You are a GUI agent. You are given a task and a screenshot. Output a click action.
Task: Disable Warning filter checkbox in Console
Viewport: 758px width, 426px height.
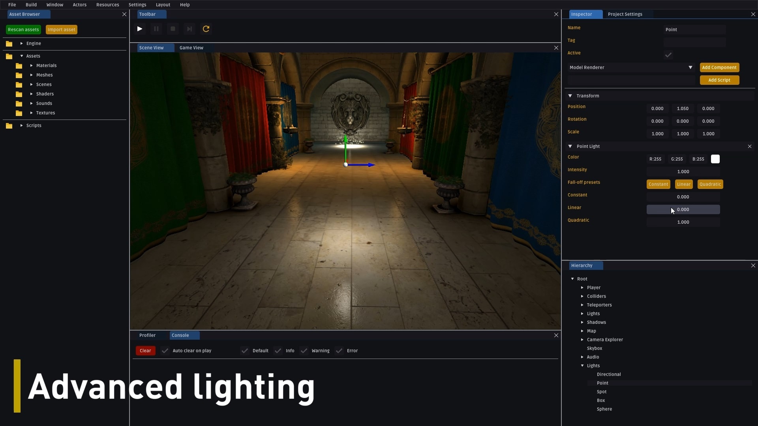[x=304, y=351]
